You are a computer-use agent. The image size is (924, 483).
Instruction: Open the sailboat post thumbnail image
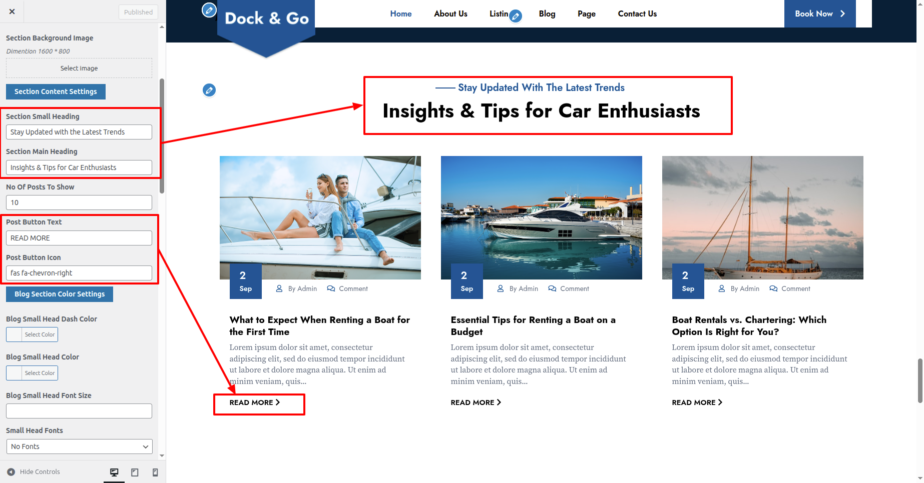(762, 217)
